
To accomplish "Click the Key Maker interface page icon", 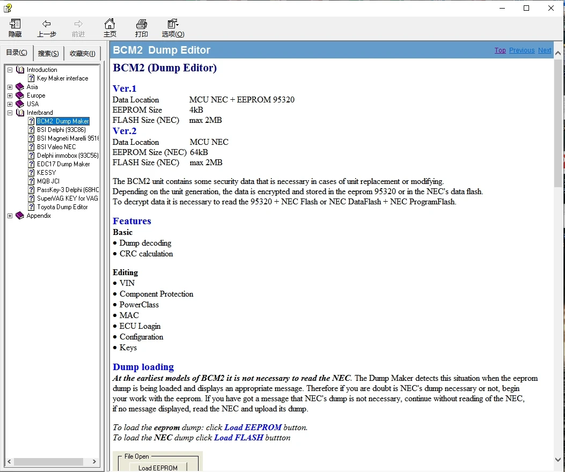I will (x=31, y=78).
